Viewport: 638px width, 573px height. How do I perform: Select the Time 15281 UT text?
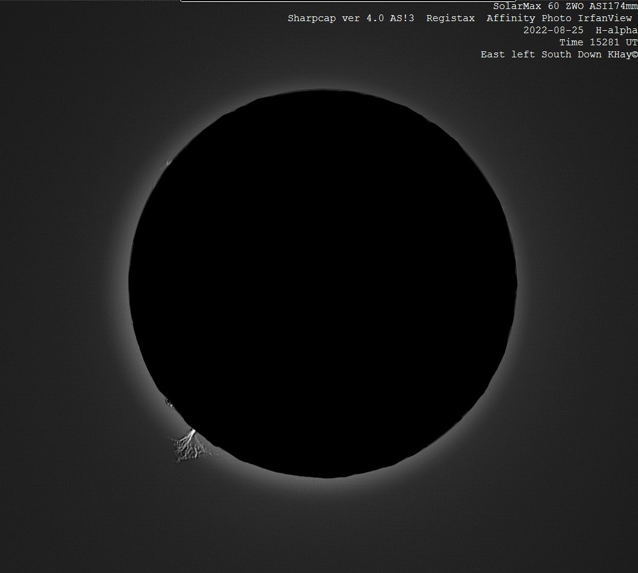(x=598, y=42)
